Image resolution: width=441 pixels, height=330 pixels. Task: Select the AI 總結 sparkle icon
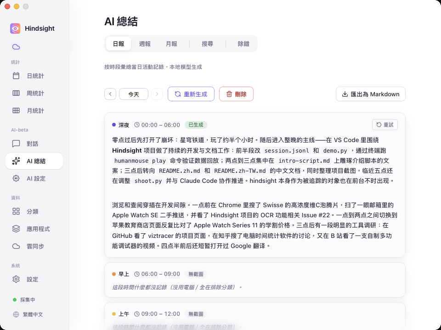pyautogui.click(x=16, y=161)
